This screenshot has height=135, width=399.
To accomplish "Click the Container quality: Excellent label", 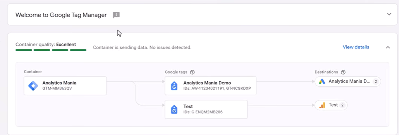I will pos(46,45).
